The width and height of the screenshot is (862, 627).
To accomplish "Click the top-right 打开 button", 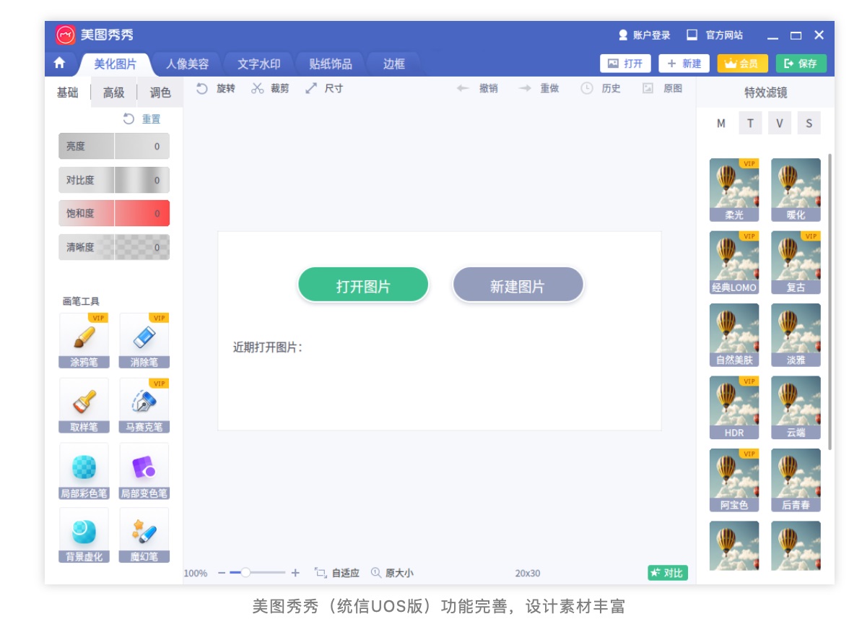I will (625, 64).
